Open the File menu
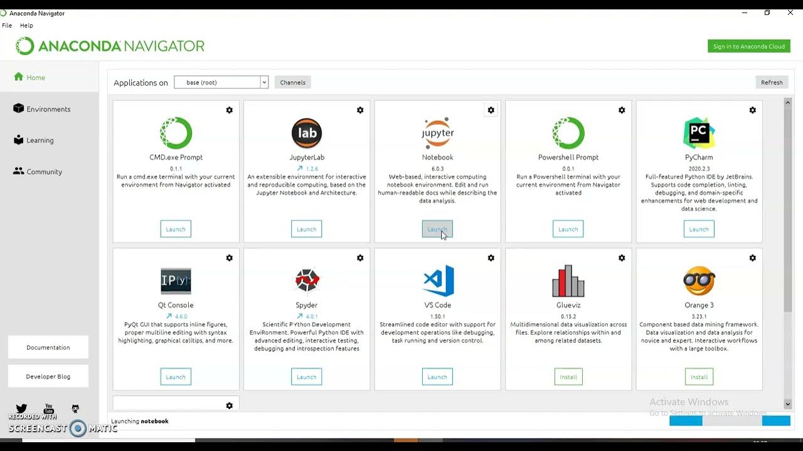This screenshot has width=803, height=451. click(x=7, y=26)
